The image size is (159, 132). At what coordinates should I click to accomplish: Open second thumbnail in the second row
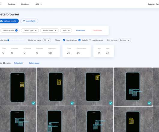pos(56,119)
